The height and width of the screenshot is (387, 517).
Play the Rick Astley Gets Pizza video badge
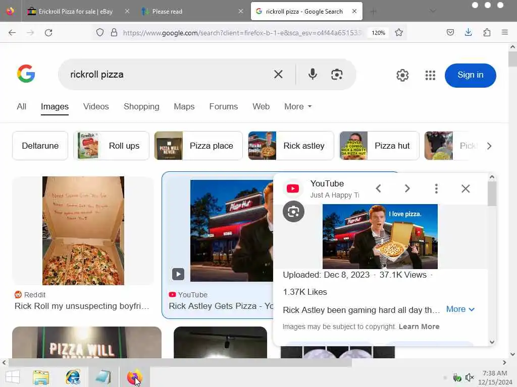coord(178,274)
